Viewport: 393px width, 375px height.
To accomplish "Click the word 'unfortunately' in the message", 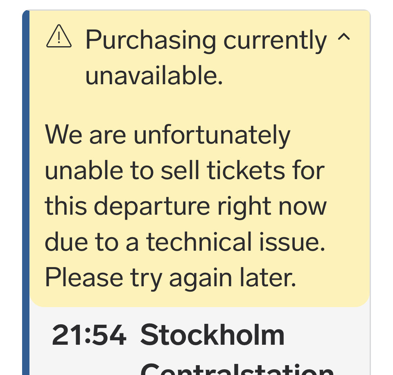I will coord(212,135).
